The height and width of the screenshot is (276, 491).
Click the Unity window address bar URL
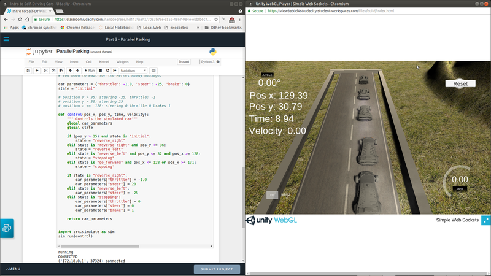pyautogui.click(x=331, y=10)
